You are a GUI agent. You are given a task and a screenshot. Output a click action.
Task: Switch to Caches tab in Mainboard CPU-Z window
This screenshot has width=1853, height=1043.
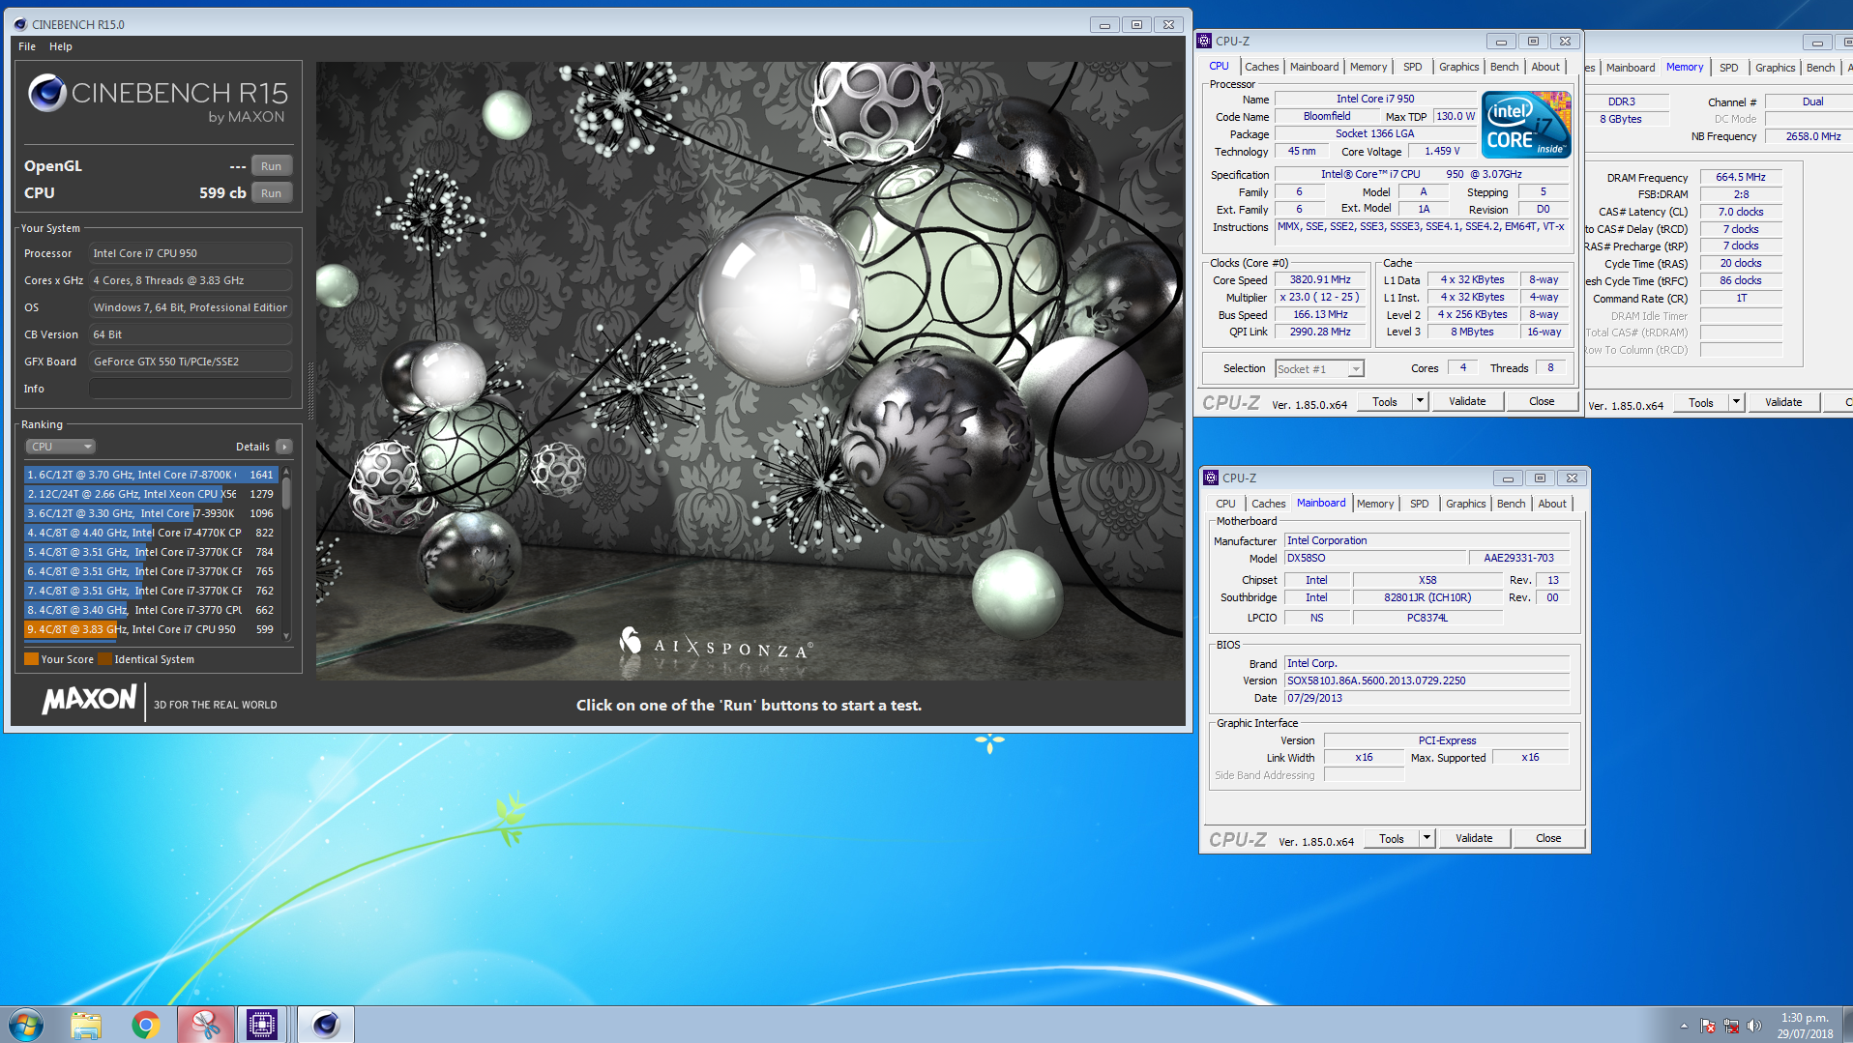(1268, 504)
